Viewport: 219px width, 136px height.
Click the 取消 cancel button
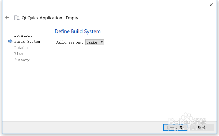click(202, 127)
